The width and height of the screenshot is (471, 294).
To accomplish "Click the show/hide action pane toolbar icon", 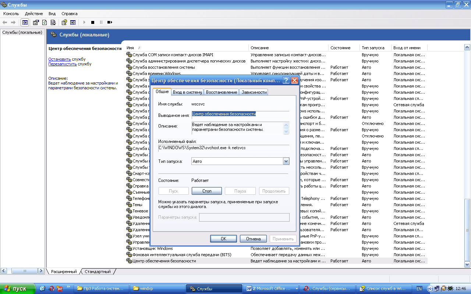I will [73, 22].
